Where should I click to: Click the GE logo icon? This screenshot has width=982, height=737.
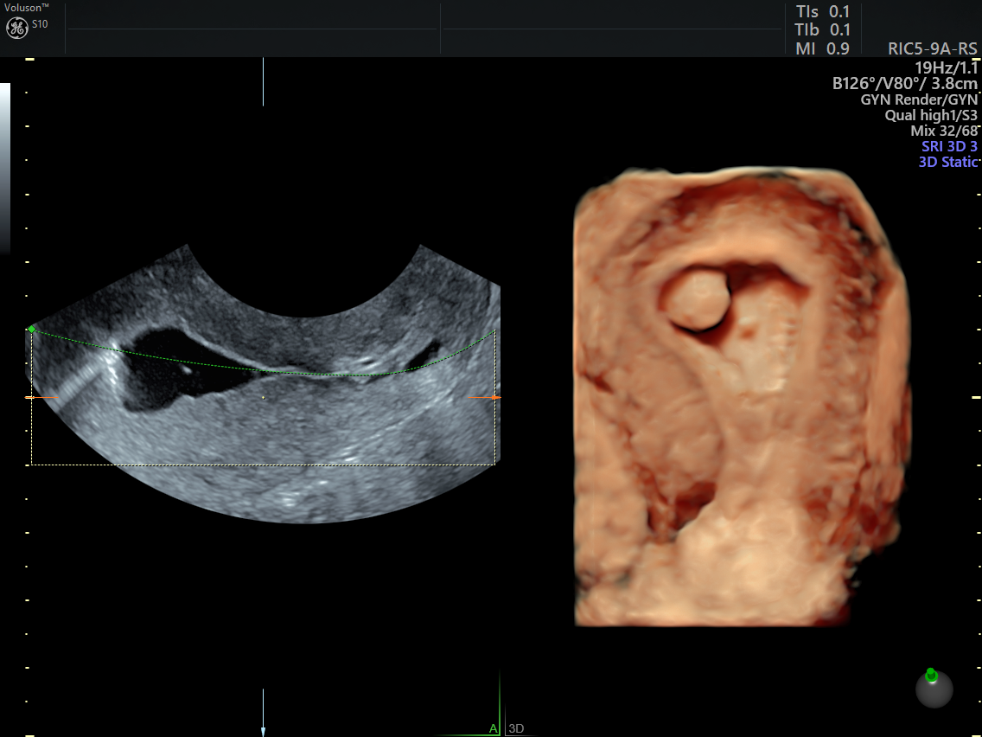pos(17,28)
